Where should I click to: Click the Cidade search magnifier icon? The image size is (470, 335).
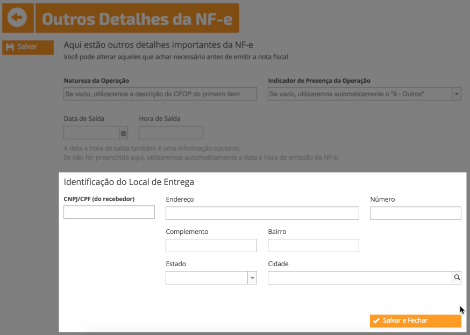click(457, 277)
